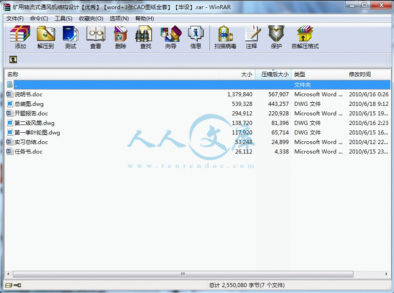The width and height of the screenshot is (394, 293).
Task: Click the horizontal scrollbar thumb
Action: pos(183,274)
